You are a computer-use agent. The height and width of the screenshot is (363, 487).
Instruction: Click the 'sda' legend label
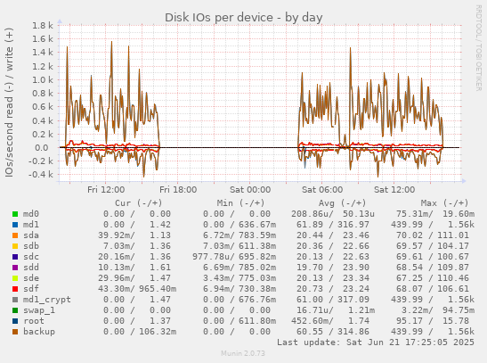coord(31,235)
